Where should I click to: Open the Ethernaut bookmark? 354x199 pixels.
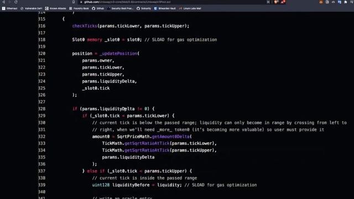10,8
